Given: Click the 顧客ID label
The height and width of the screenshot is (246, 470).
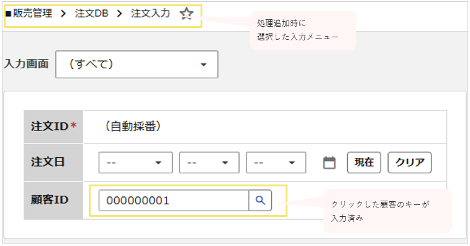Looking at the screenshot, I should tap(50, 200).
